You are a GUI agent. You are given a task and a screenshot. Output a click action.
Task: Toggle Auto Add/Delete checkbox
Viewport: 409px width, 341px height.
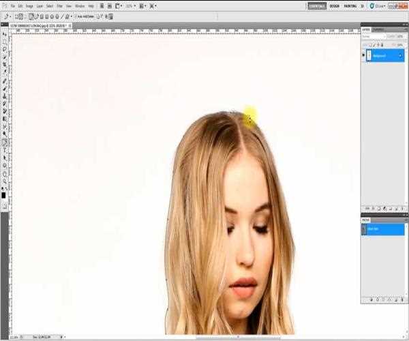point(76,16)
